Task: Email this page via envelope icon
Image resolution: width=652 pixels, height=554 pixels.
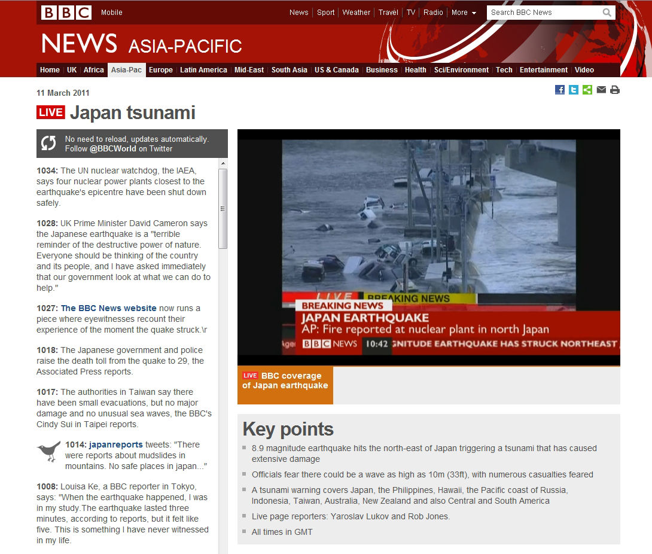Action: (601, 89)
